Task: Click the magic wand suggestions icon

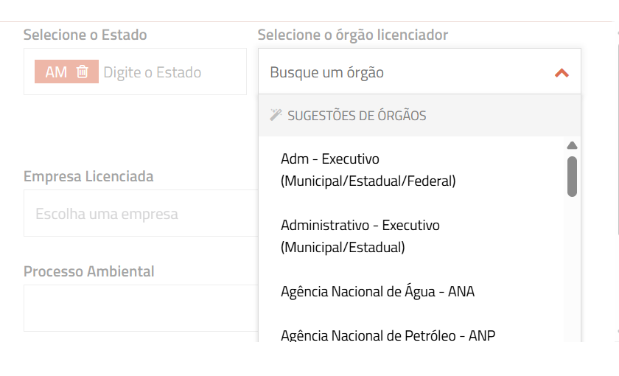Action: 276,115
